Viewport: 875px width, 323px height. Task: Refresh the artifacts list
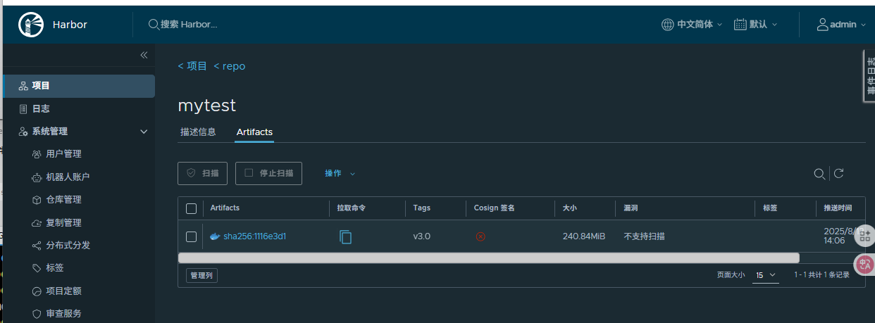838,174
